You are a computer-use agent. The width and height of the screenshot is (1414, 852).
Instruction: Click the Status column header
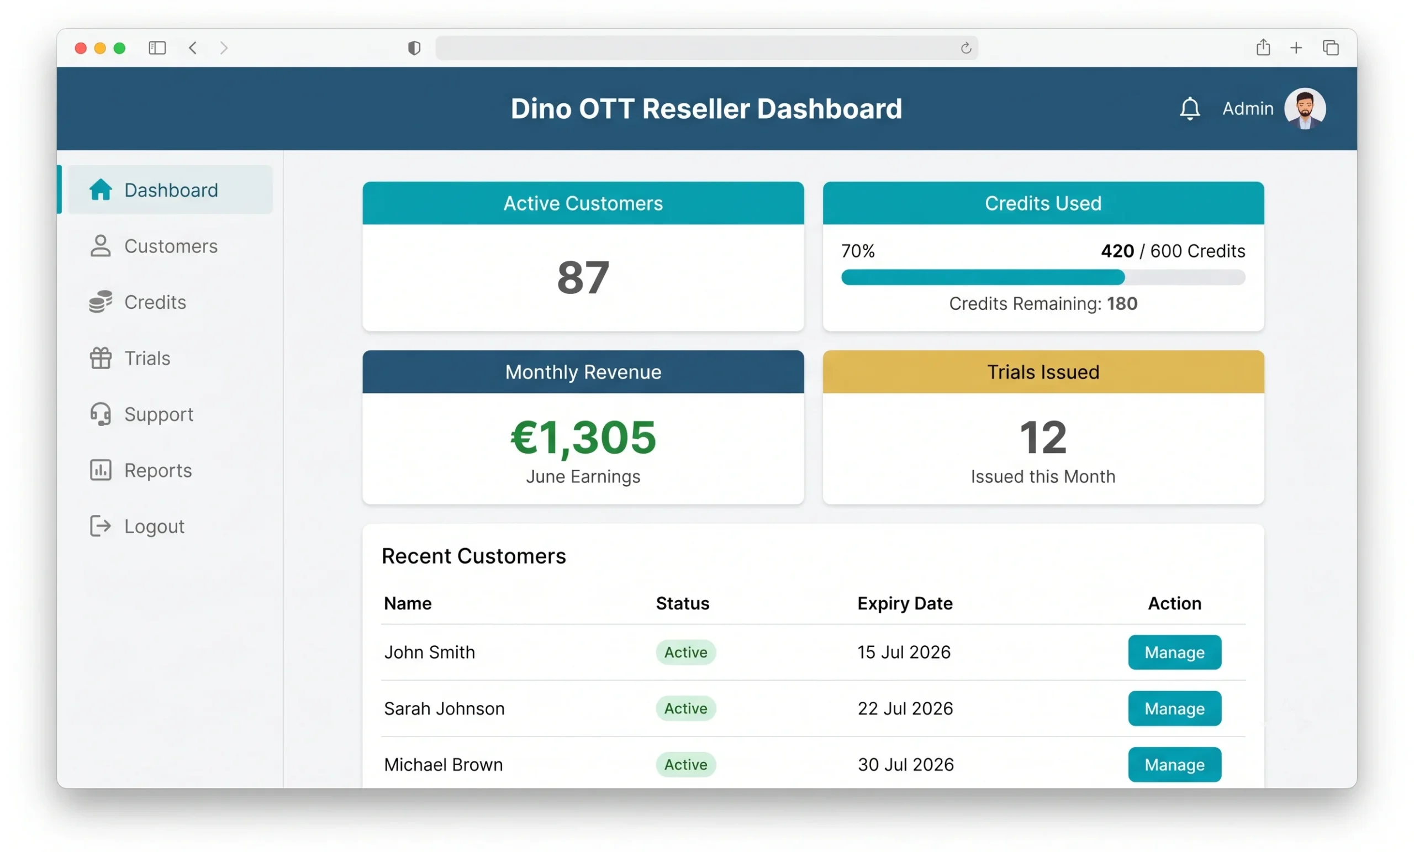pos(682,603)
